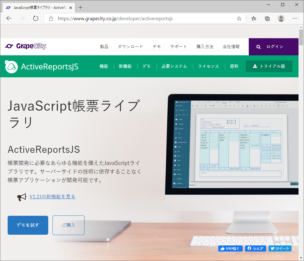The image size is (304, 261).
Task: Click the report designer screenshot image
Action: [x=235, y=144]
